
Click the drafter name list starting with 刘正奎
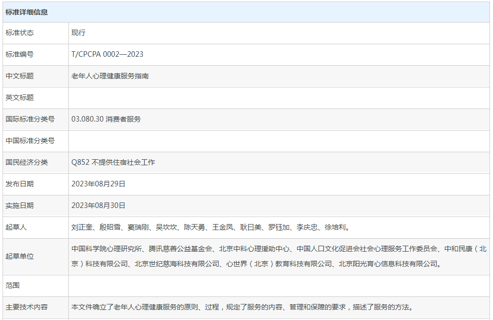point(211,227)
